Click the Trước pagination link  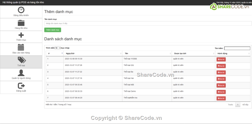[230, 105]
